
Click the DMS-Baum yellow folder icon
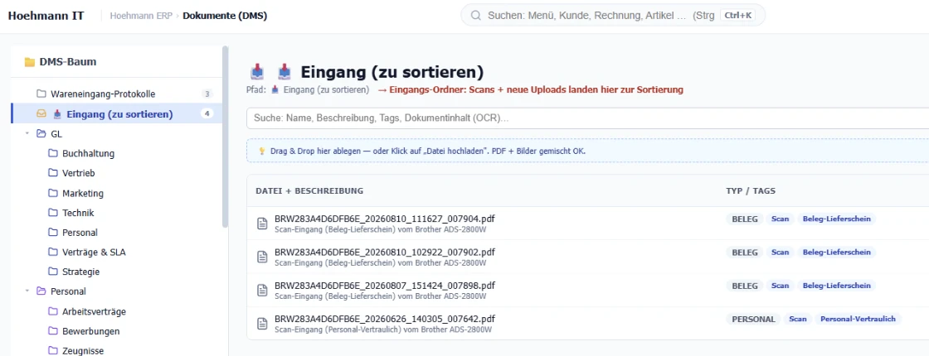click(x=29, y=62)
